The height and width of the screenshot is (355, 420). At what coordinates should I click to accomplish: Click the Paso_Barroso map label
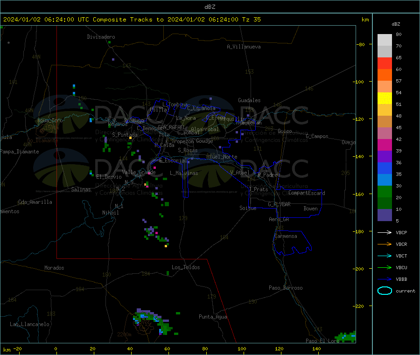pos(286,288)
